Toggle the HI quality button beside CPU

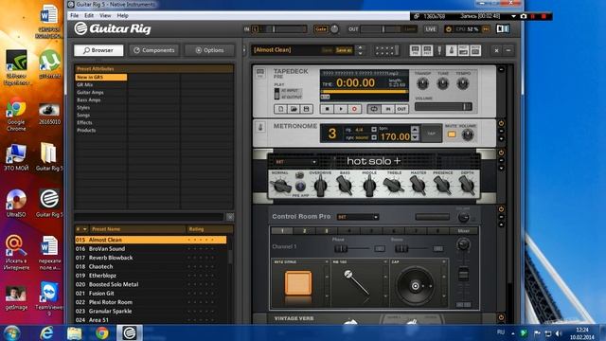coord(486,29)
